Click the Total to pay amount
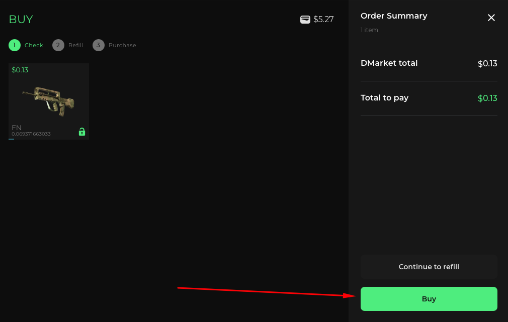 click(487, 98)
